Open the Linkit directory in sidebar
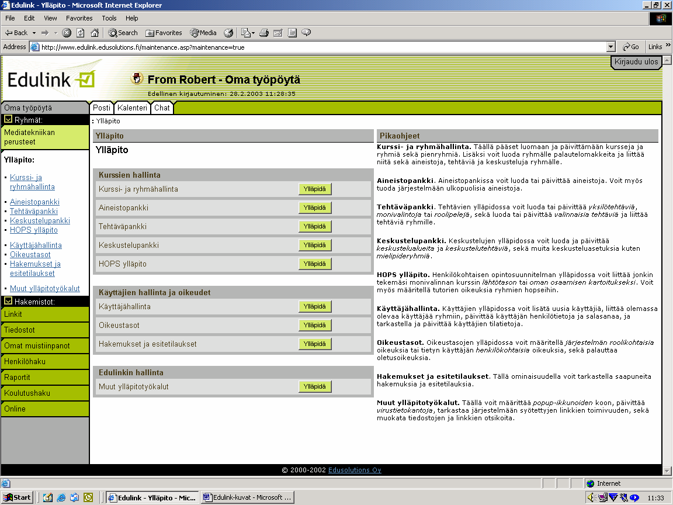This screenshot has height=505, width=673. click(x=44, y=314)
